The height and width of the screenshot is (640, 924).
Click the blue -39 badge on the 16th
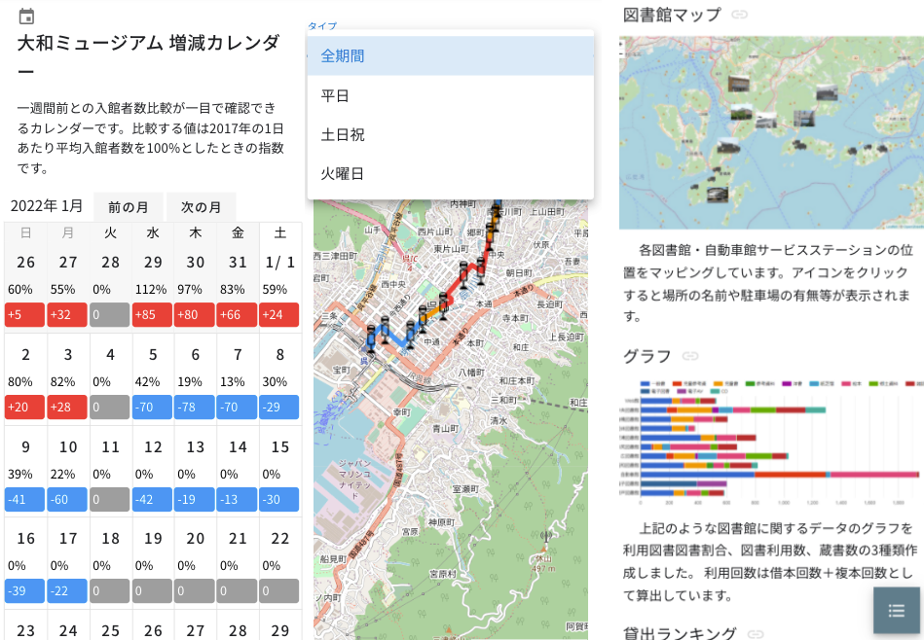(24, 590)
